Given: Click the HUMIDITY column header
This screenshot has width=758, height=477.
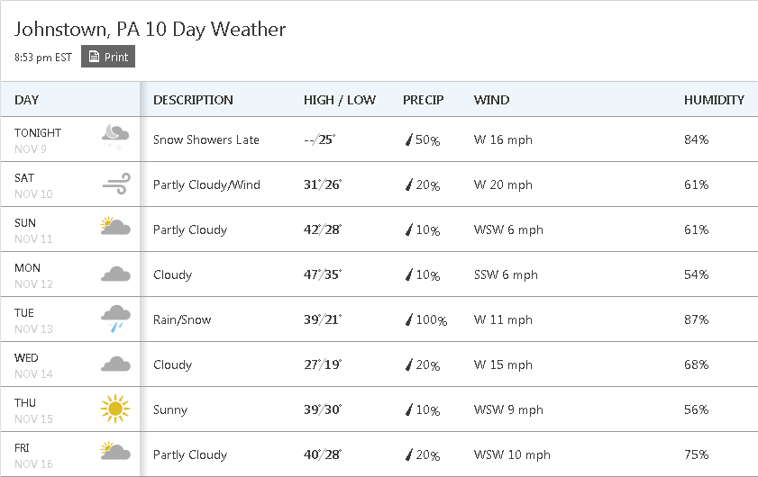Looking at the screenshot, I should (714, 100).
